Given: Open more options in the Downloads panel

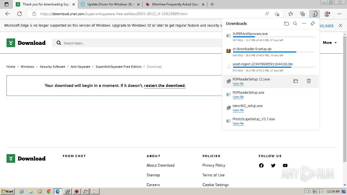Looking at the screenshot, I should [304, 24].
